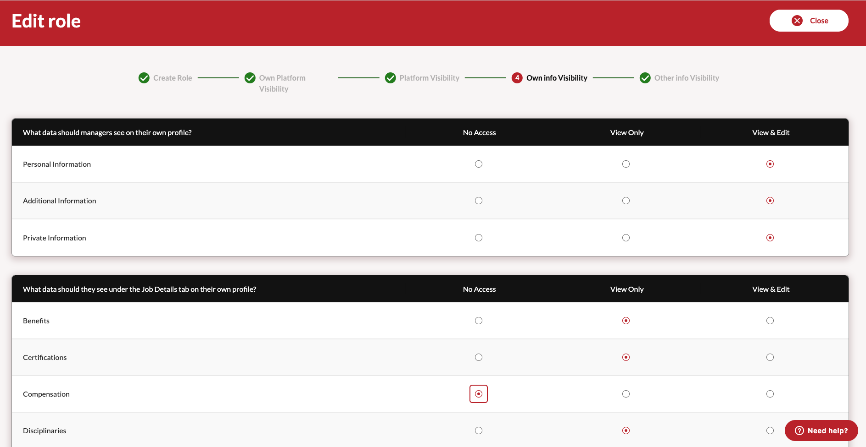The height and width of the screenshot is (447, 866).
Task: Set Disciplinaries to No Access
Action: tap(479, 431)
